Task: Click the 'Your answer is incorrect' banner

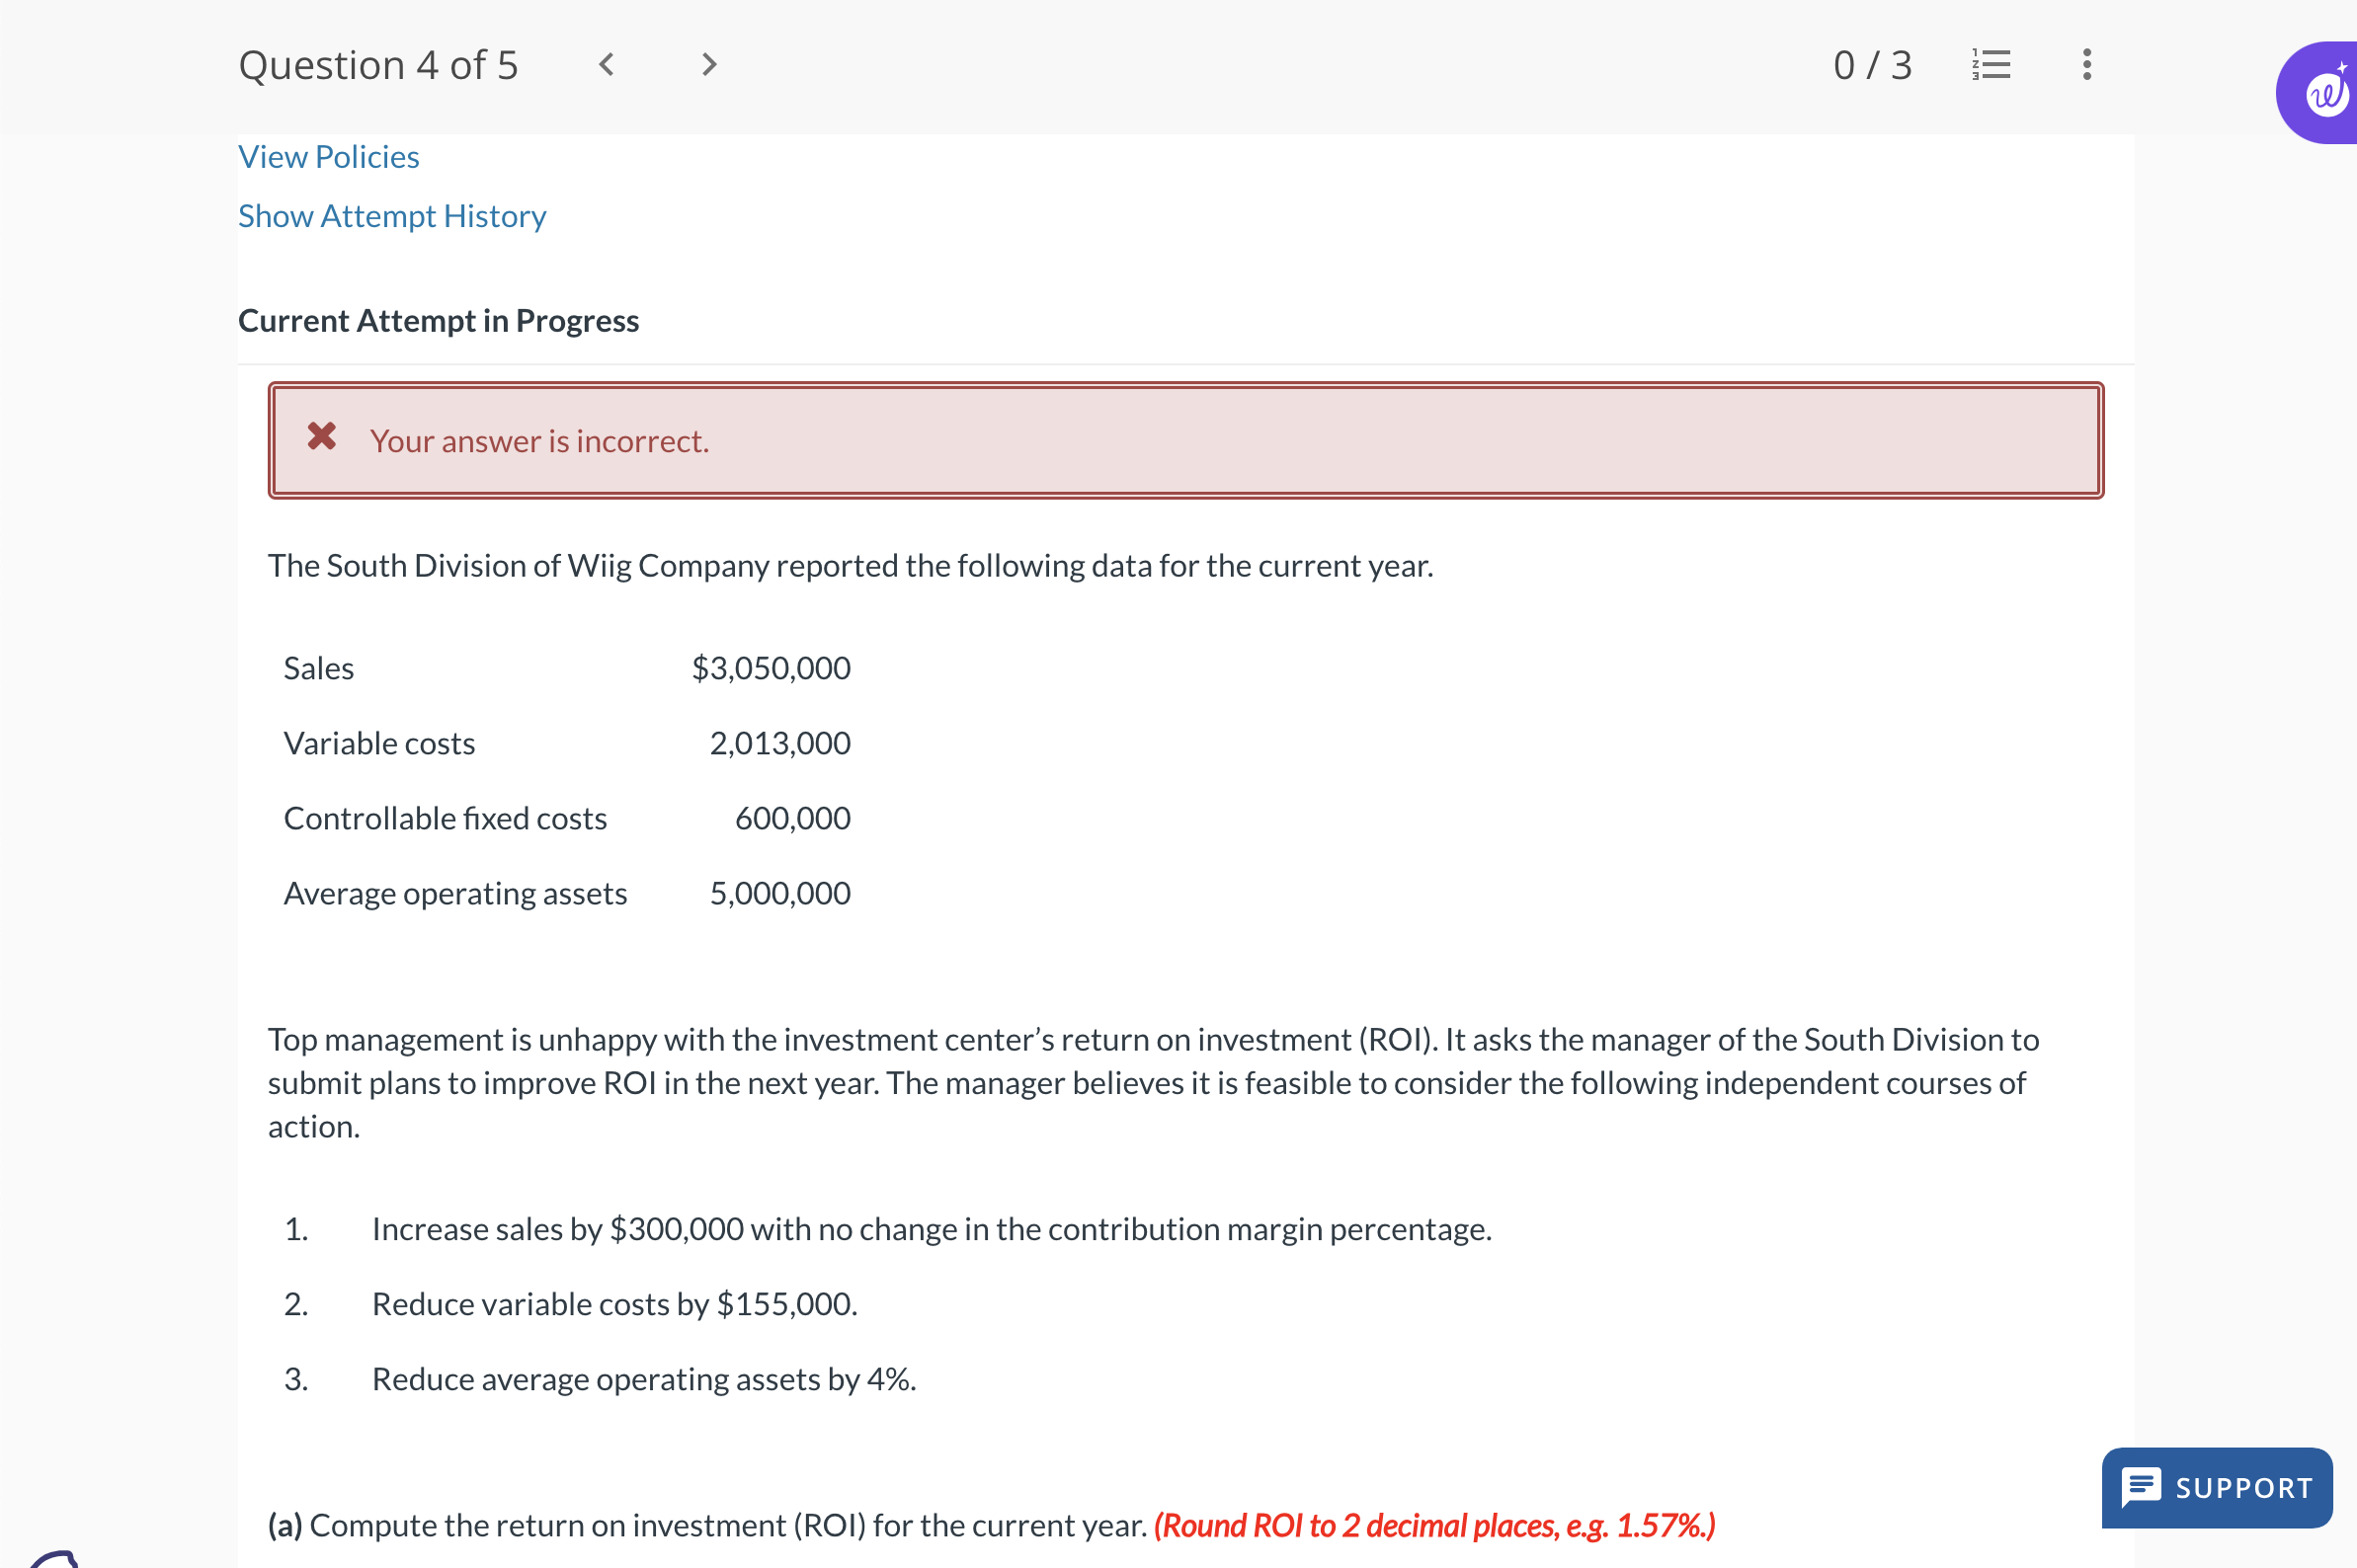Action: click(1184, 441)
